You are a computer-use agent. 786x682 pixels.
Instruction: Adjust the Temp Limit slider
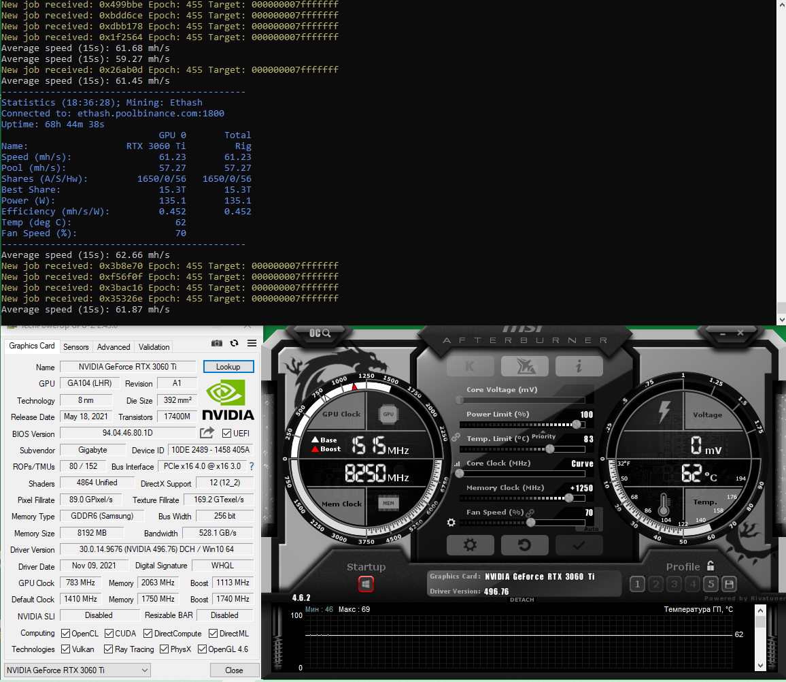point(522,449)
